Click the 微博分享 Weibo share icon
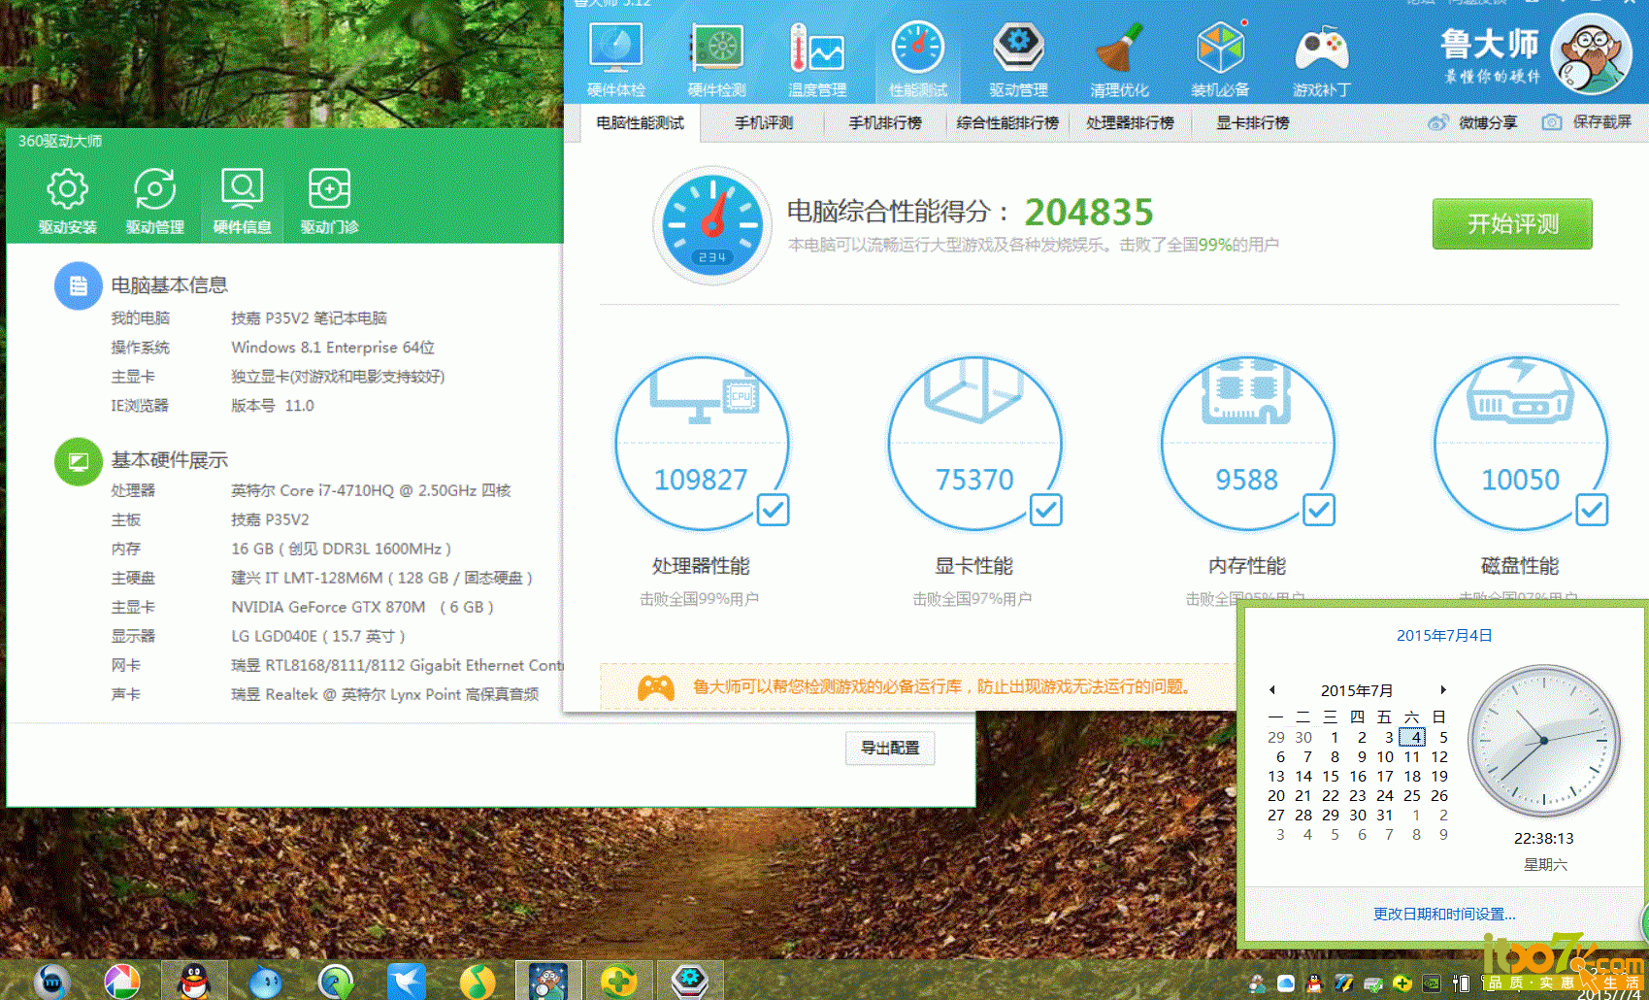1649x1000 pixels. point(1437,122)
